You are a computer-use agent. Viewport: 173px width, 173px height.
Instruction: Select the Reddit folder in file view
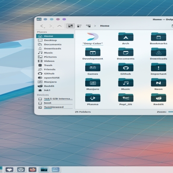click(x=158, y=99)
